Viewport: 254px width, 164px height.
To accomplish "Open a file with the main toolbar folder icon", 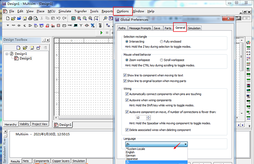I will 13,18.
